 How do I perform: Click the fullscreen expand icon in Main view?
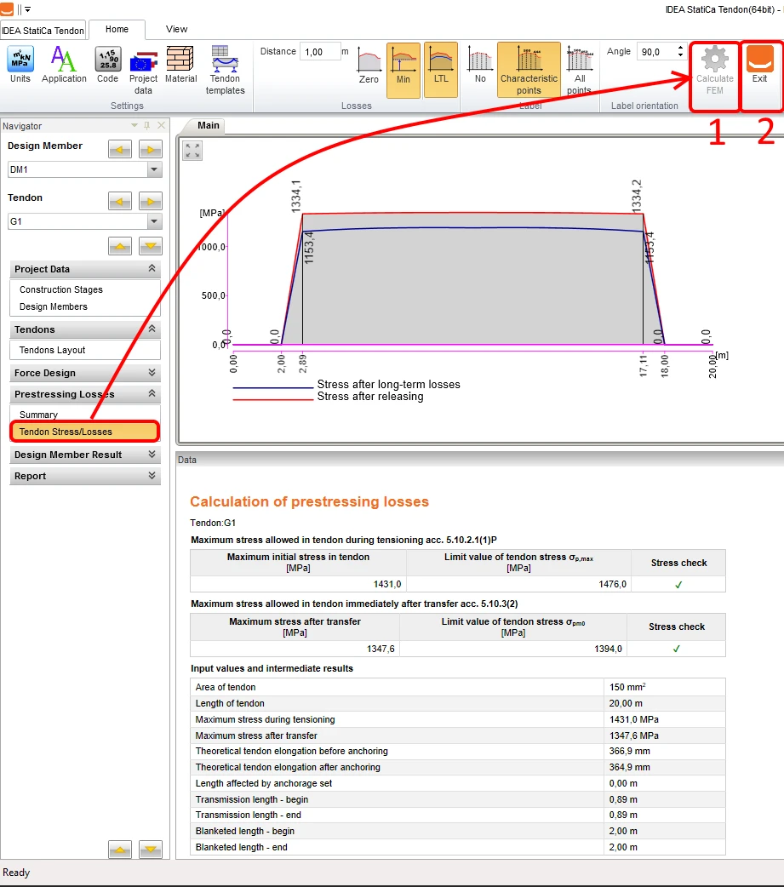(192, 151)
